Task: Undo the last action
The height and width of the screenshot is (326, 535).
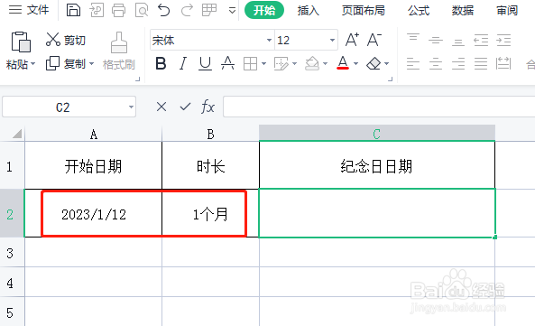Action: [164, 10]
